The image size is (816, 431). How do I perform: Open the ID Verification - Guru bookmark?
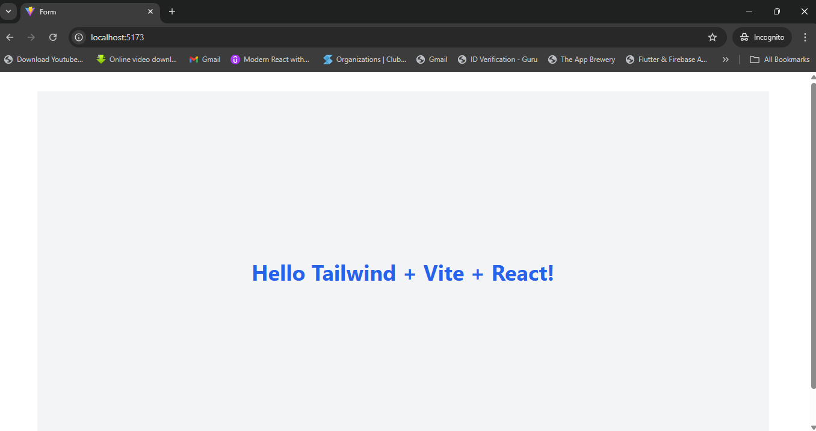tap(498, 60)
